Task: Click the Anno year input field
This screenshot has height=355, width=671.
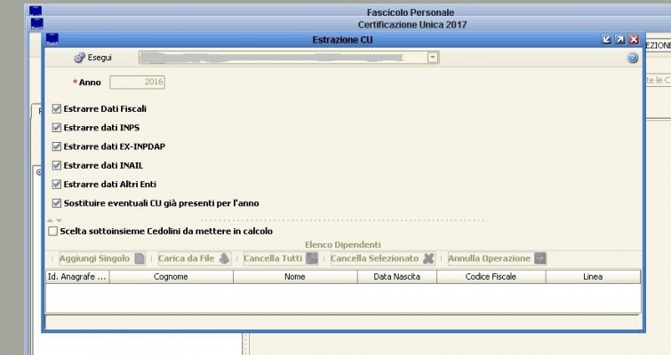Action: click(137, 82)
